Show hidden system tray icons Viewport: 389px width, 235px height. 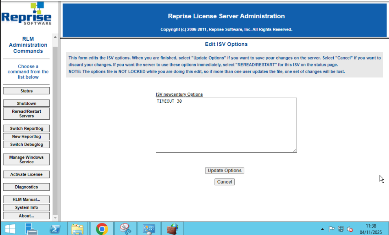pos(322,229)
